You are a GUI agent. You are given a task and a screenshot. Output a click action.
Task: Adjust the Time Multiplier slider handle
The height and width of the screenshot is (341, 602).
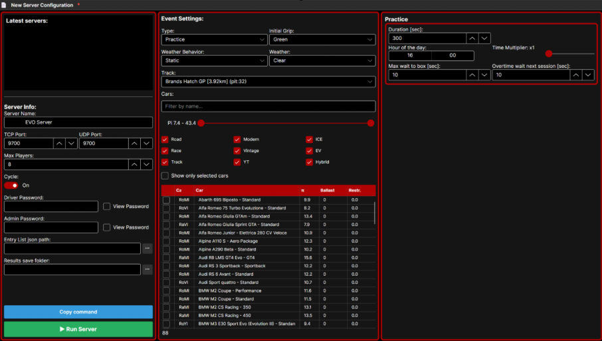(x=549, y=54)
